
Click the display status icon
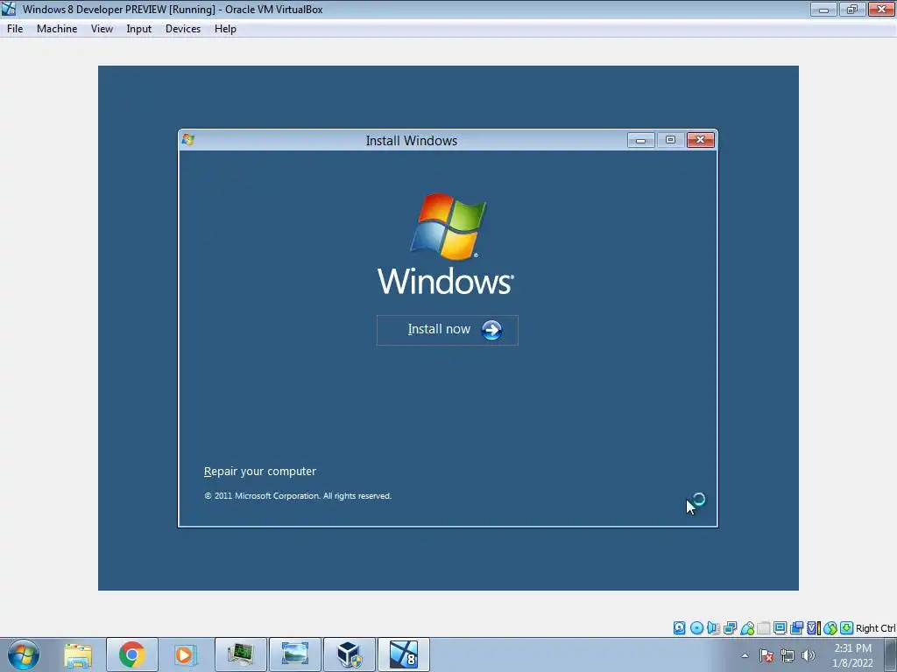pos(780,628)
